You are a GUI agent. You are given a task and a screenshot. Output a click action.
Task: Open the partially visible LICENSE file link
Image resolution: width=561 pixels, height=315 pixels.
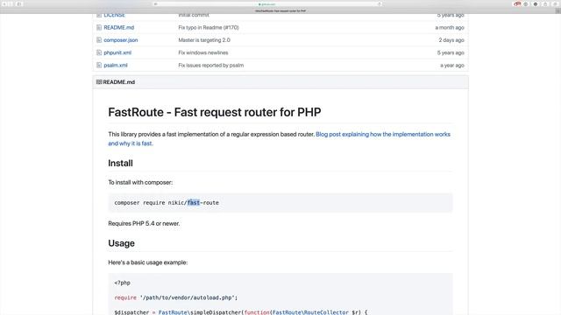point(115,16)
